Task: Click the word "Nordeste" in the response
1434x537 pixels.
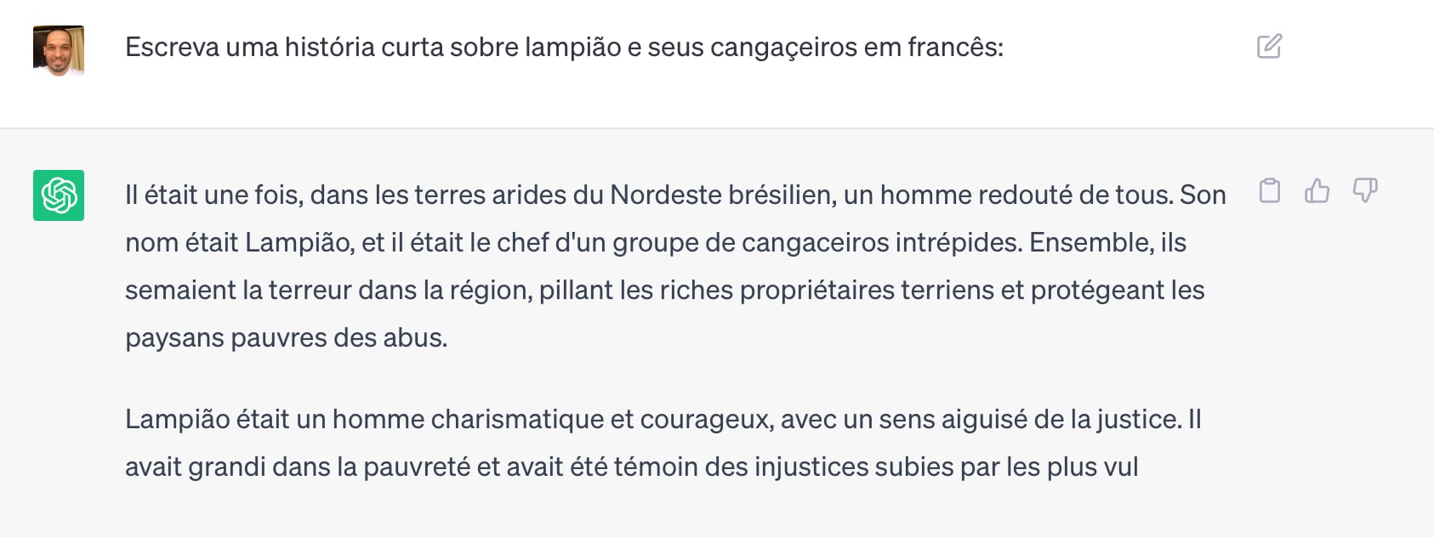Action: 665,195
